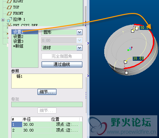Open the 圆形 cross-section dropdown
Screen dimensions: 159x138
click(x=79, y=32)
